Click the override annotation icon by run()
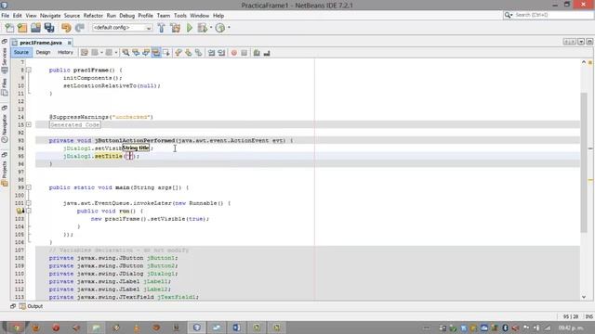 tap(20, 211)
